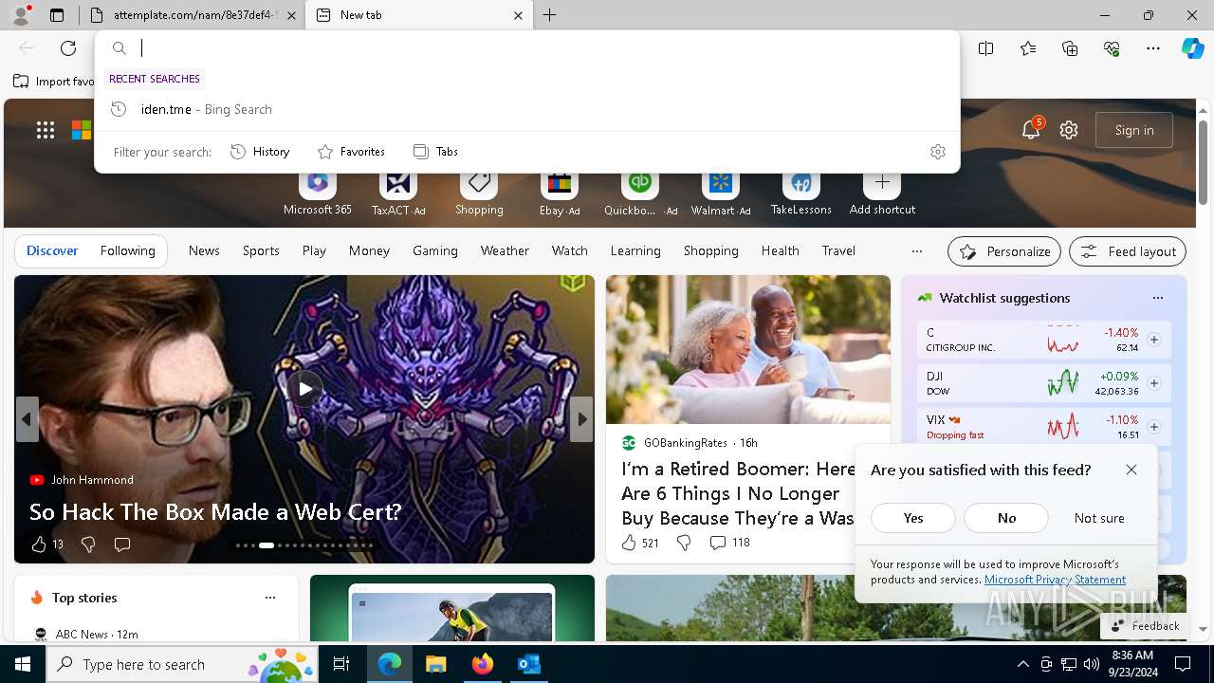Dislike the Hack The Box video
The height and width of the screenshot is (683, 1214).
coord(88,545)
